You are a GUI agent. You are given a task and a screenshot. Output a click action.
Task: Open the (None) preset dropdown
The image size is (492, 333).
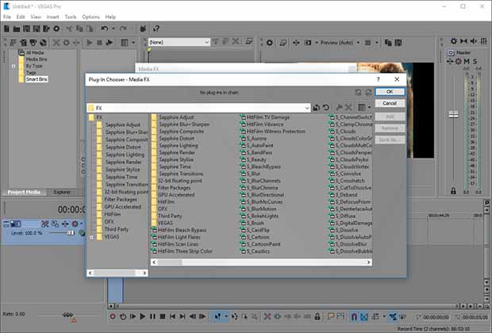[x=206, y=42]
